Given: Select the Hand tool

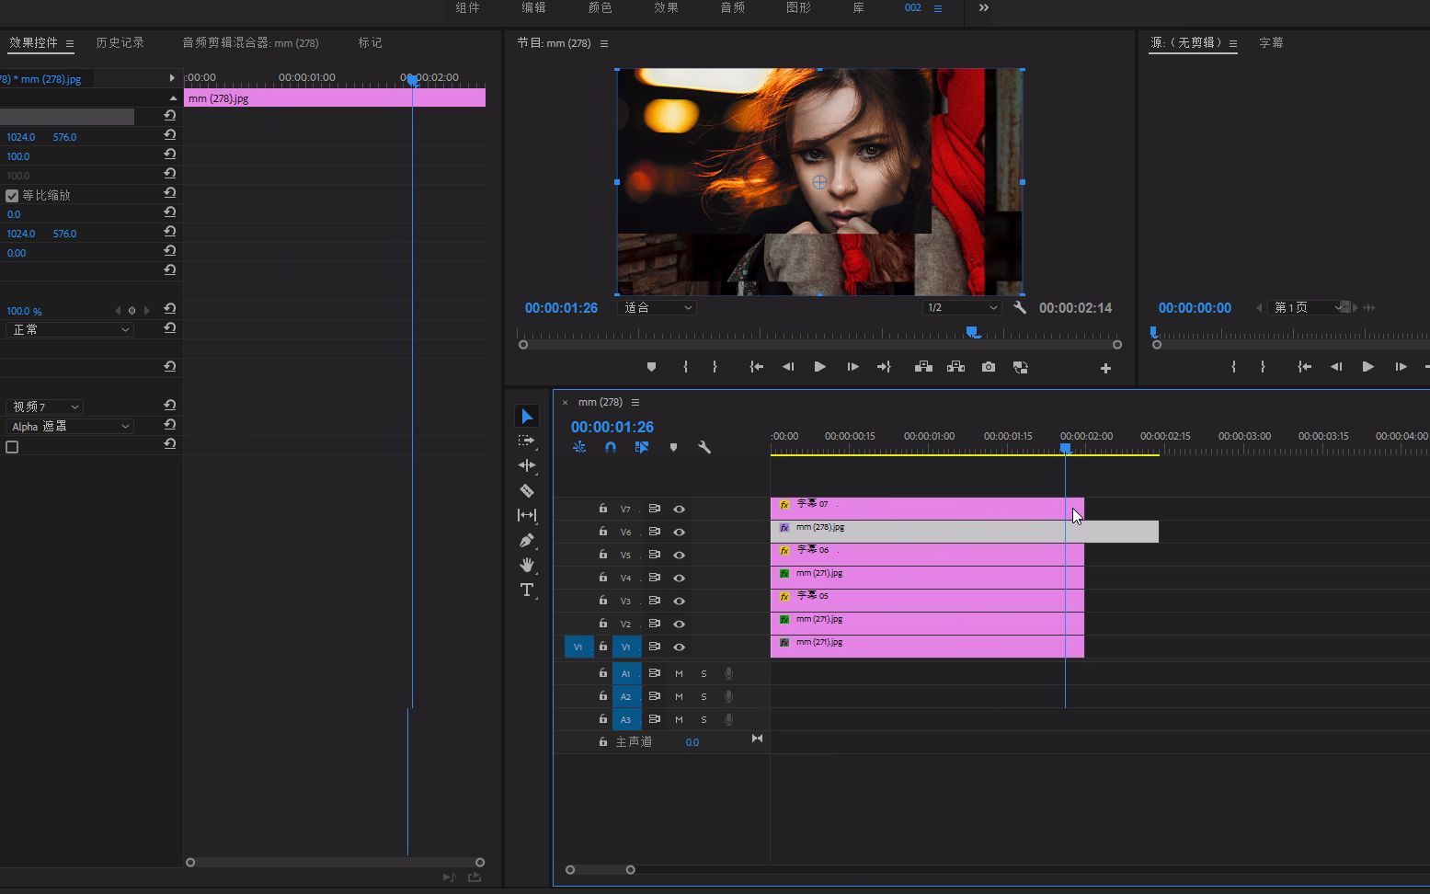Looking at the screenshot, I should tap(527, 565).
